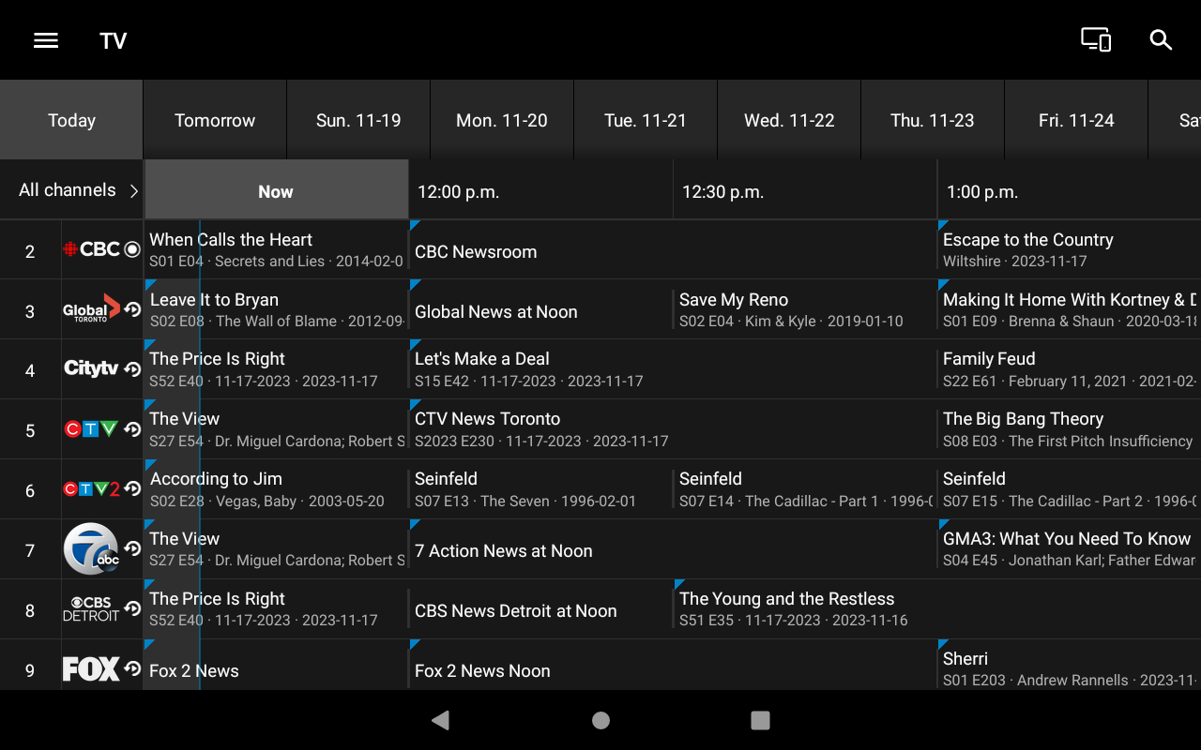Open the current Fox 2 News program

(x=276, y=666)
